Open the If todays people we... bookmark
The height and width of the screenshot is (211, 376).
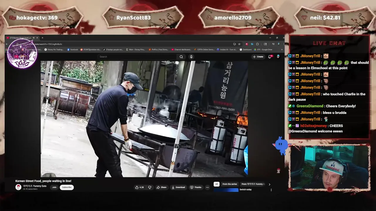[113, 50]
